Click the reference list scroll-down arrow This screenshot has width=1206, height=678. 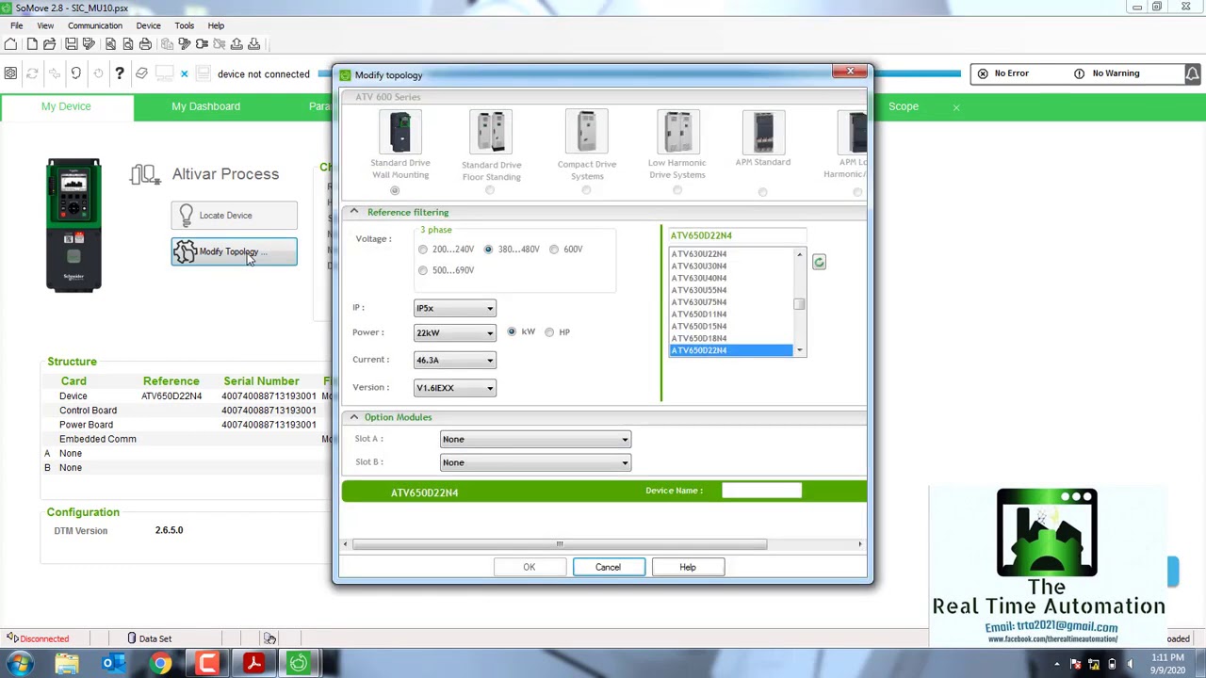(799, 350)
